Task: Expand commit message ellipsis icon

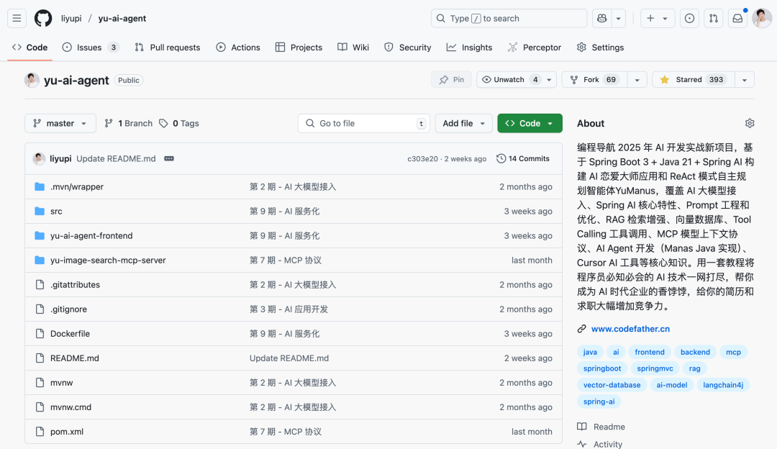Action: (x=169, y=158)
